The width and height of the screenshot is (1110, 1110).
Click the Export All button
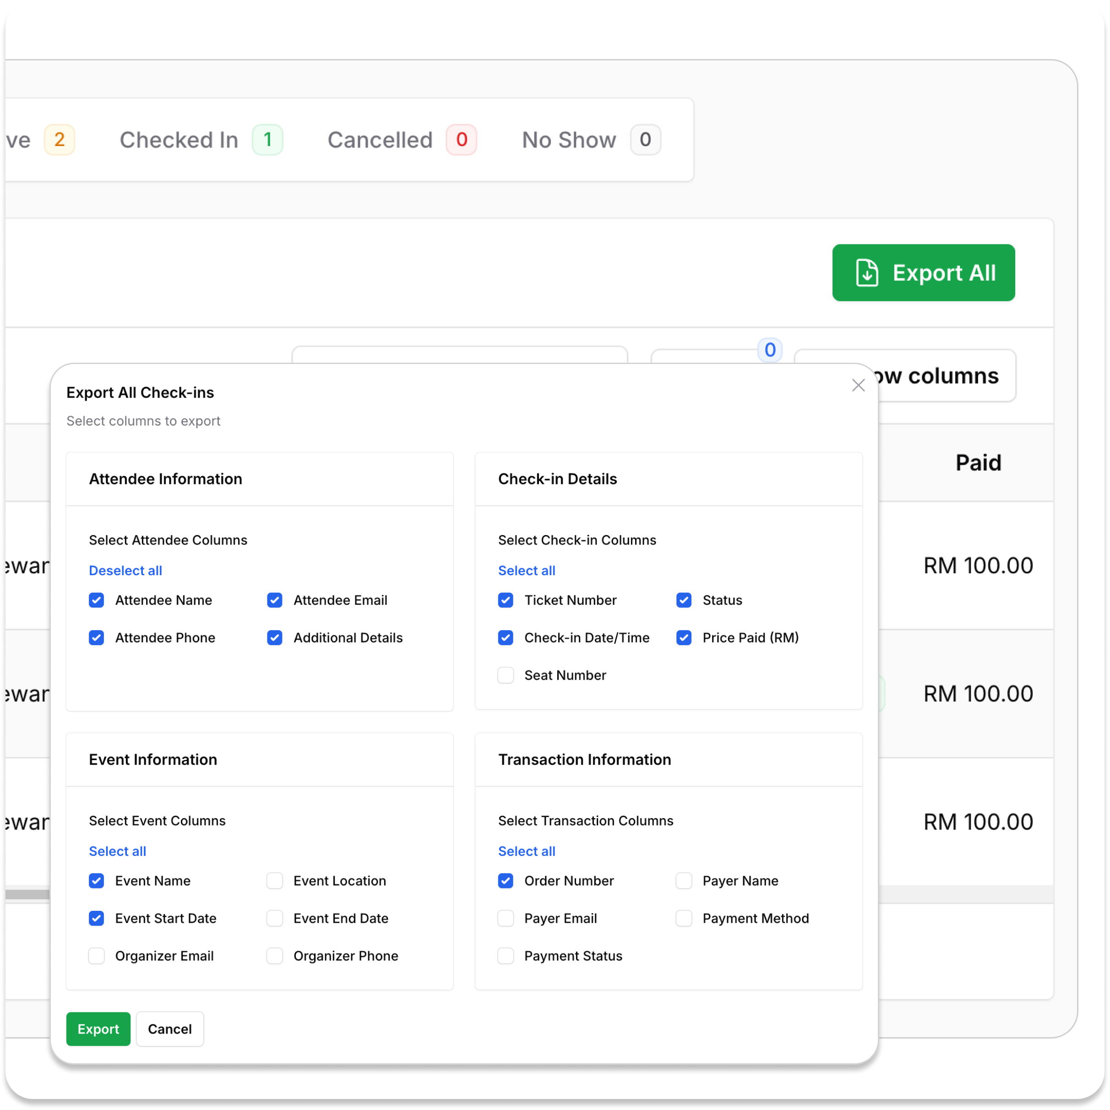pos(923,273)
